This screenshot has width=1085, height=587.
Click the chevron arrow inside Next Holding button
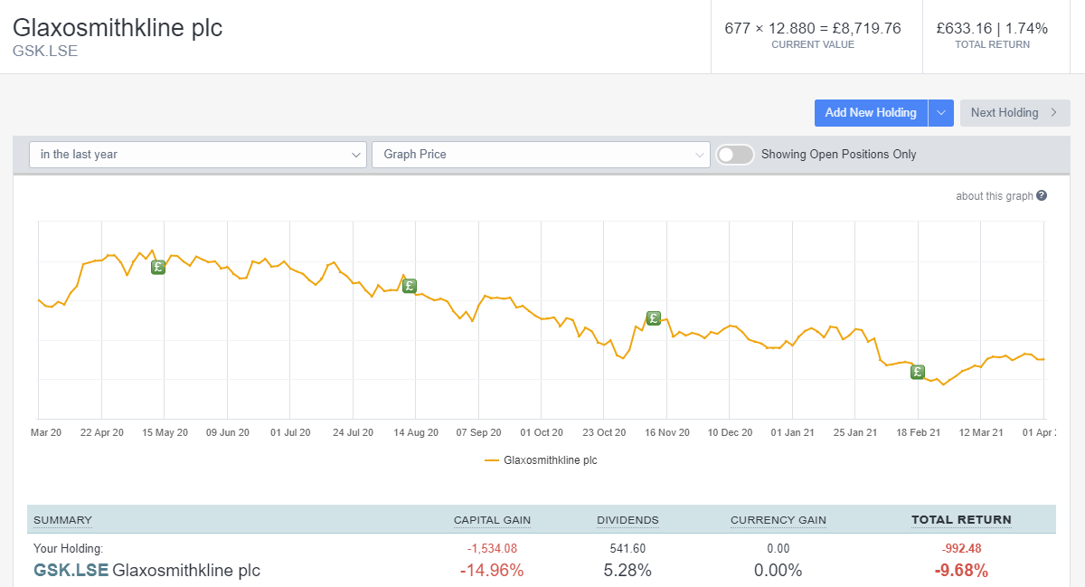coord(1053,112)
